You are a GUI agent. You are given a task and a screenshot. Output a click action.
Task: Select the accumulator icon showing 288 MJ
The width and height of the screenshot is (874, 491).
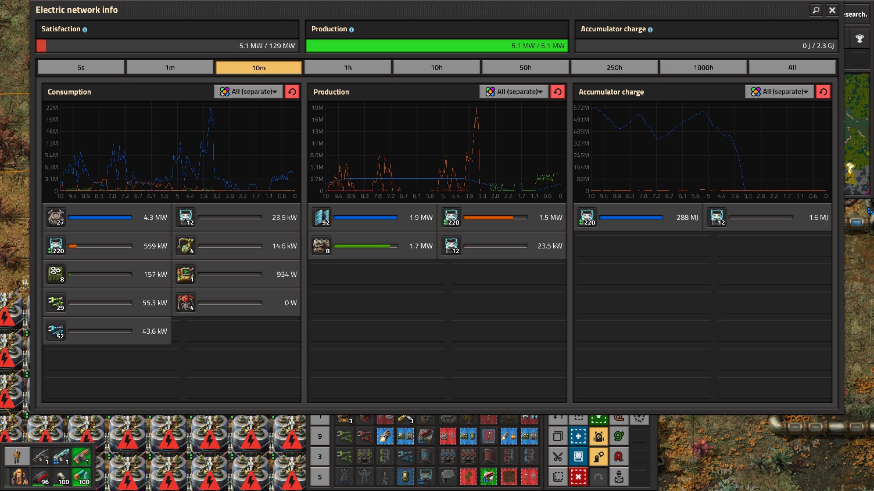(588, 218)
